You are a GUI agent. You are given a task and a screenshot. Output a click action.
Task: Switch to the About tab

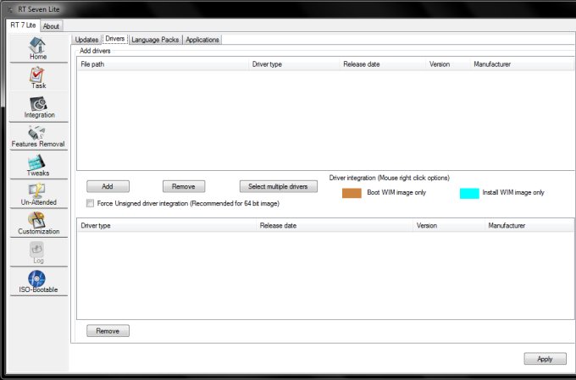[51, 26]
